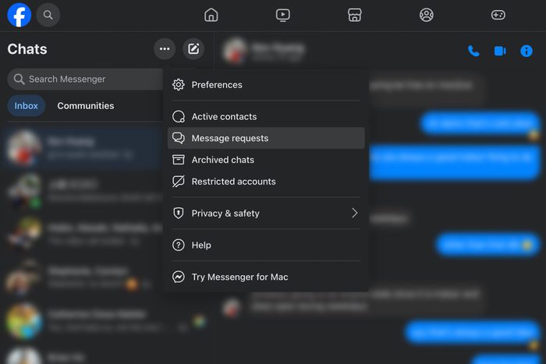This screenshot has width=546, height=364.
Task: Open the Facebook search magnifier button
Action: pyautogui.click(x=48, y=15)
